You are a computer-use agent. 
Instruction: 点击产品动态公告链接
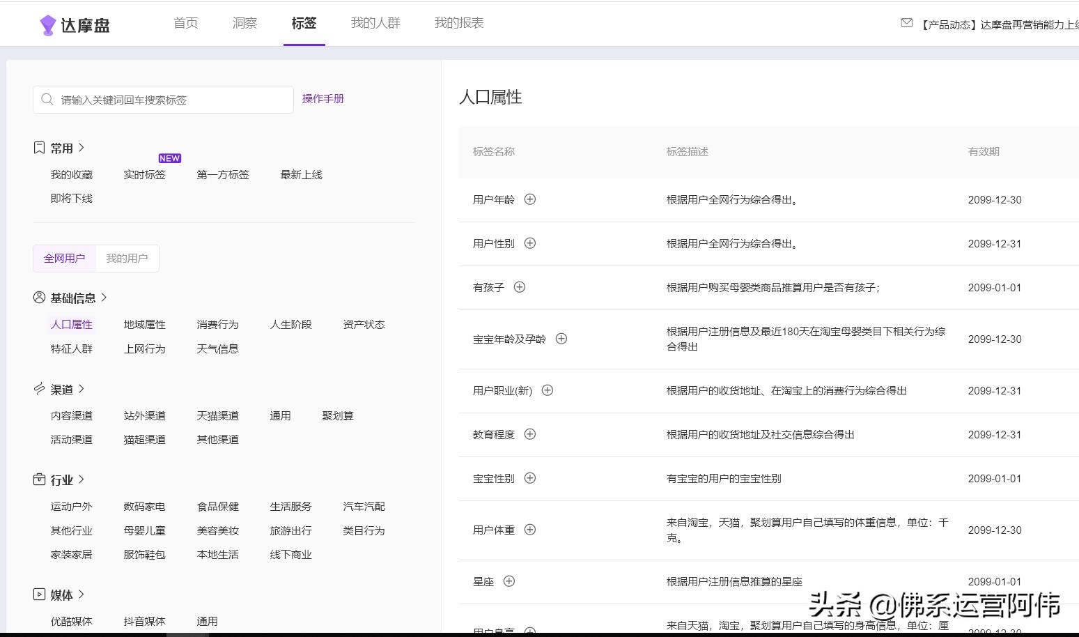[x=996, y=22]
